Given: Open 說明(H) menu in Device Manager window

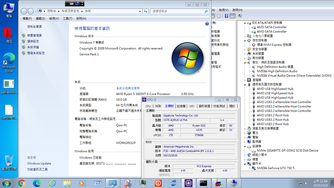Looking at the screenshot, I should [238, 10].
